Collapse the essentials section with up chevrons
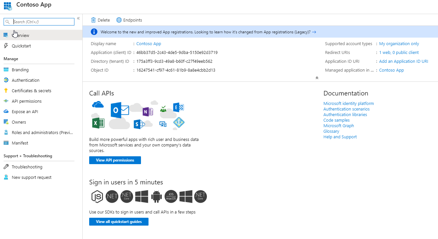This screenshot has height=239, width=438. [x=317, y=78]
